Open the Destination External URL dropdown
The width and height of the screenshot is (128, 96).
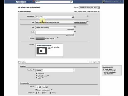pos(55,17)
